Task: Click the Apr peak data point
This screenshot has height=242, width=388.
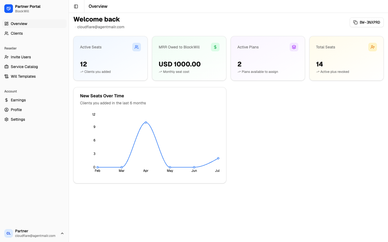Action: (146, 122)
